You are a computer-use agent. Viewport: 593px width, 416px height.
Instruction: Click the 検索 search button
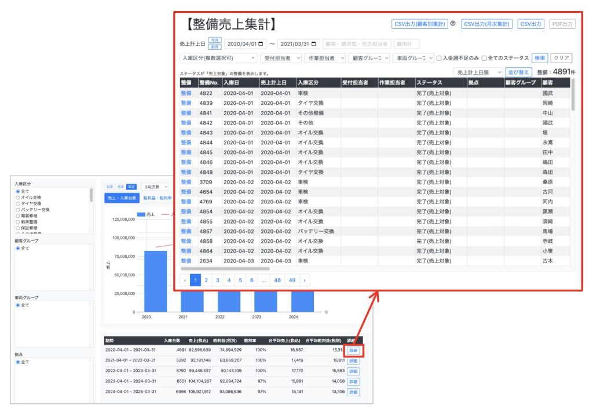(539, 58)
